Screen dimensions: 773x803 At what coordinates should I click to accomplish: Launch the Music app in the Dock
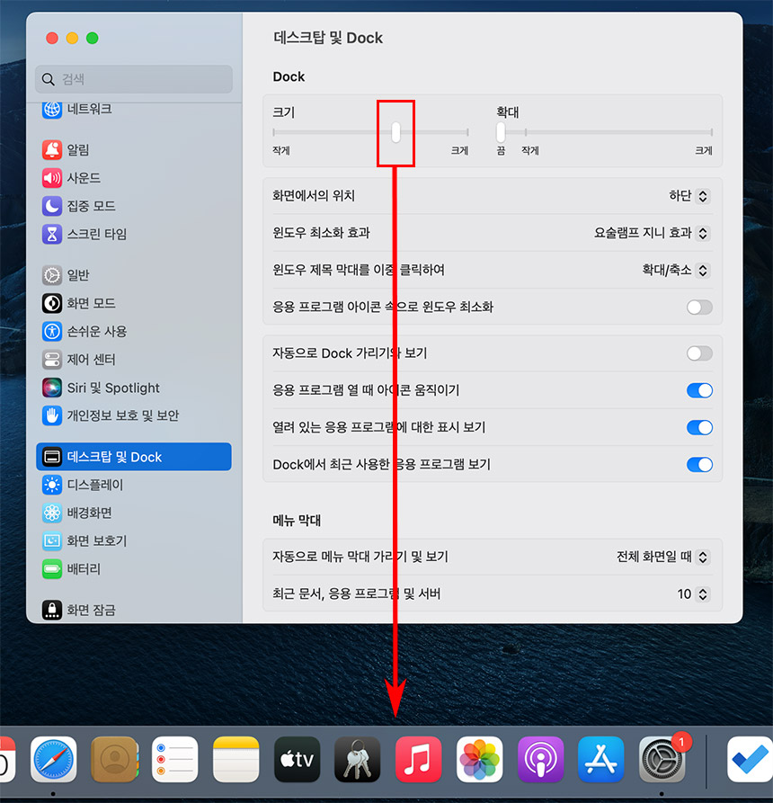click(418, 760)
